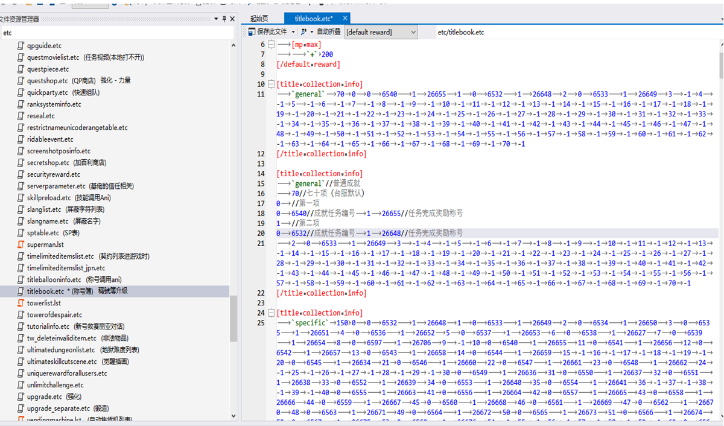Click the editor scrollbar up arrow
This screenshot has height=426, width=724.
pyautogui.click(x=720, y=45)
